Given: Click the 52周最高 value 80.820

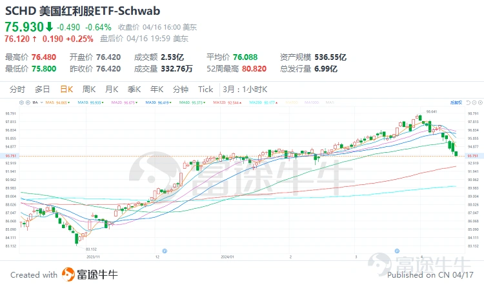Looking at the screenshot, I should coord(254,69).
